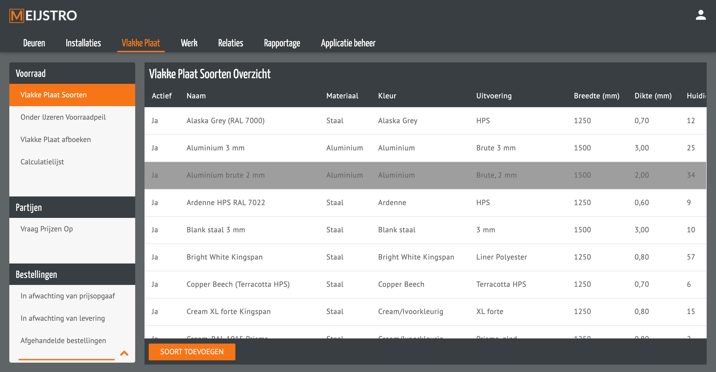Open the Applicatie beheer menu
The width and height of the screenshot is (716, 372).
(348, 43)
